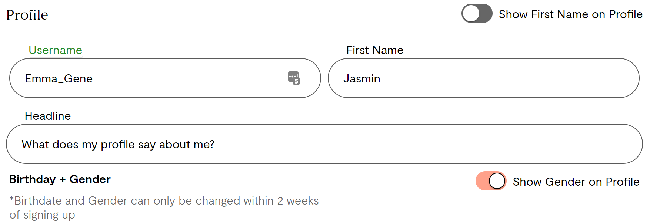Place cursor after the text Jasmin
The image size is (650, 223).
[381, 78]
